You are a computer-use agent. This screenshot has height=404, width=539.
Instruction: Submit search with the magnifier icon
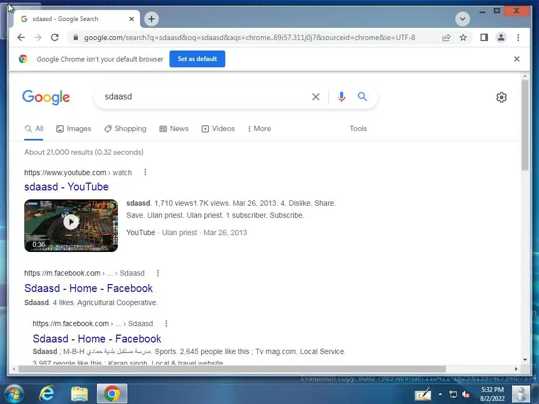tap(362, 97)
